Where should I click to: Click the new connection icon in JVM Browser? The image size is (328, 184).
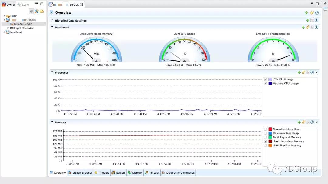(36, 11)
